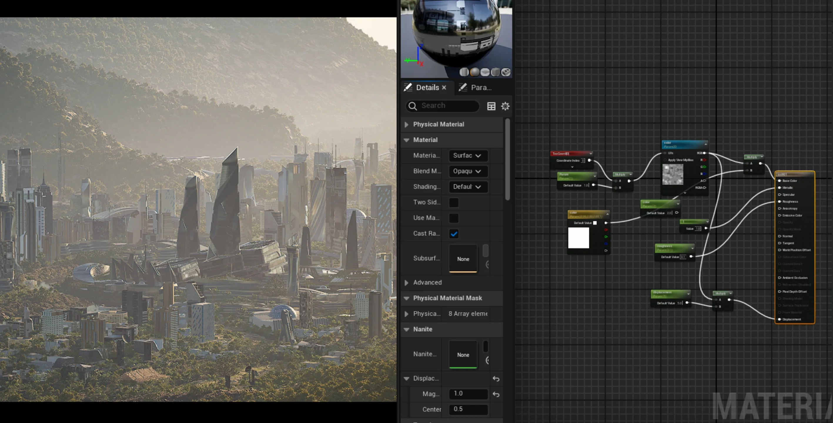Uncheck the Cast Ray Traced Shadows checkbox

(454, 234)
